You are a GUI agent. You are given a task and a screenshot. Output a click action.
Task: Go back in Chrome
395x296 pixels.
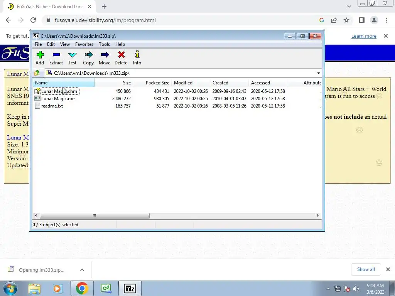8,20
